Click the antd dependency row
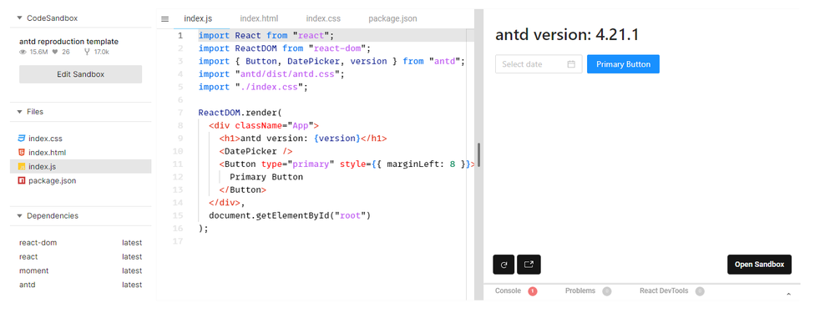835x318 pixels. [x=80, y=285]
